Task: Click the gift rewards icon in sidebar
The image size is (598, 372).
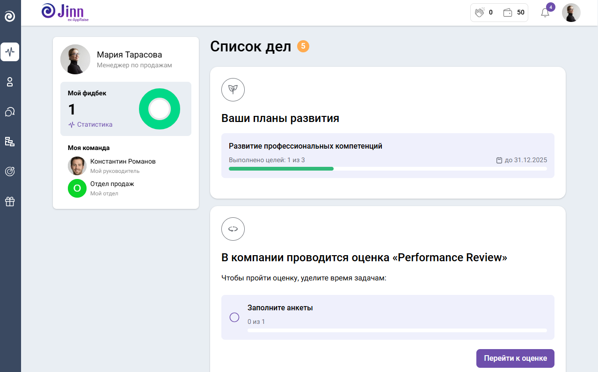Action: point(10,201)
